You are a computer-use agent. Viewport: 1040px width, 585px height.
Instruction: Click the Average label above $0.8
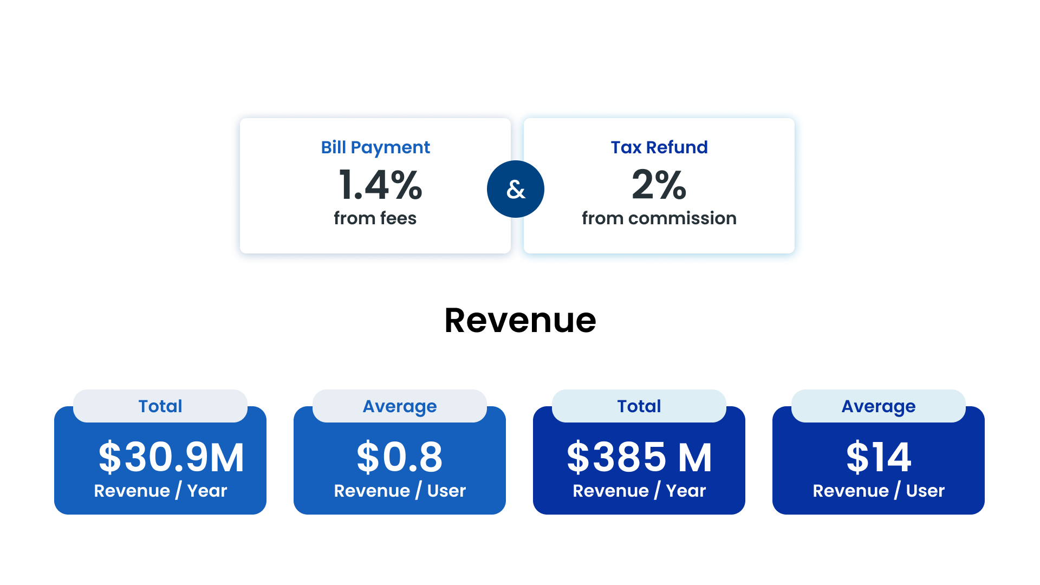tap(400, 406)
